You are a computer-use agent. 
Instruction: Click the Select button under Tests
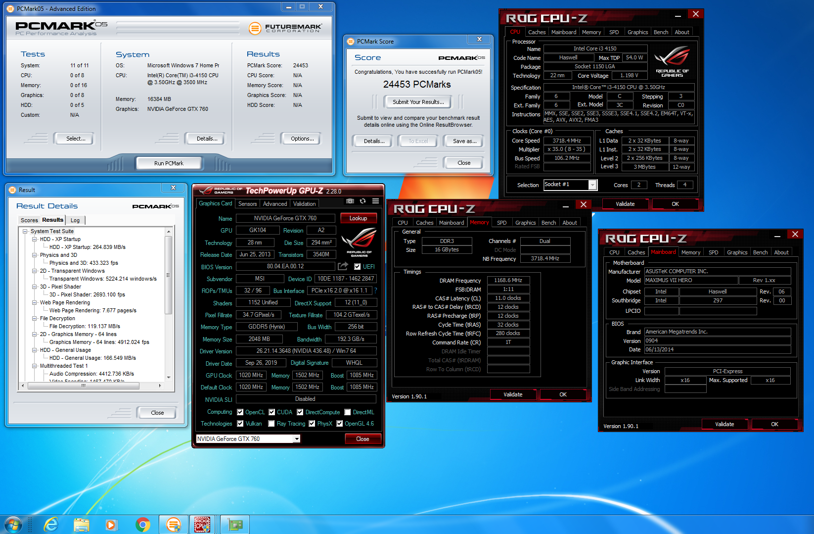pyautogui.click(x=76, y=139)
